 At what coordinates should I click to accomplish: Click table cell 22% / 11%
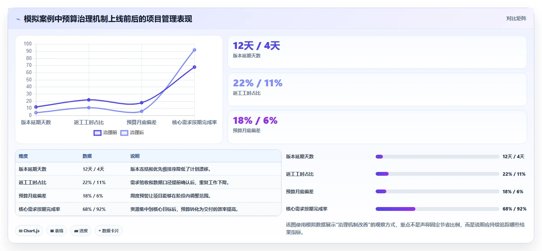94,183
